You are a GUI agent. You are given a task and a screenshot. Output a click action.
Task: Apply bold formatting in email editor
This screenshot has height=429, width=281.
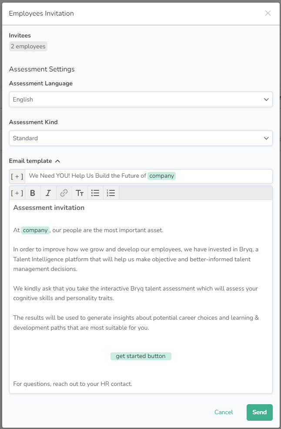pos(33,193)
